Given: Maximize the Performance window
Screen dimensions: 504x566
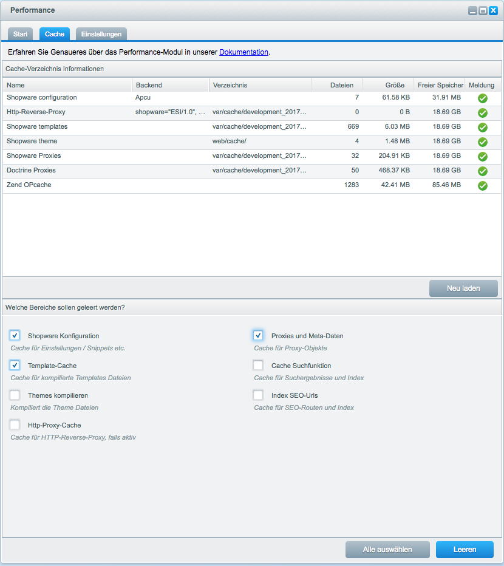Looking at the screenshot, I should coord(483,11).
